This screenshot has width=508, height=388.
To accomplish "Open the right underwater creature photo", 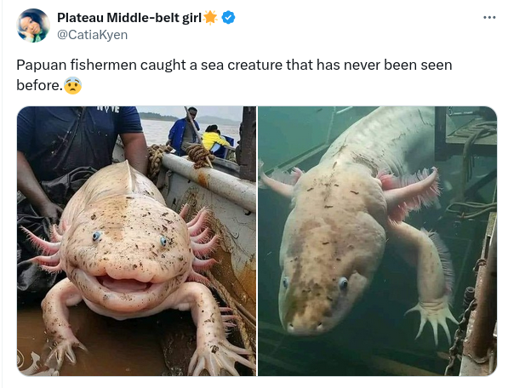I will click(x=378, y=241).
